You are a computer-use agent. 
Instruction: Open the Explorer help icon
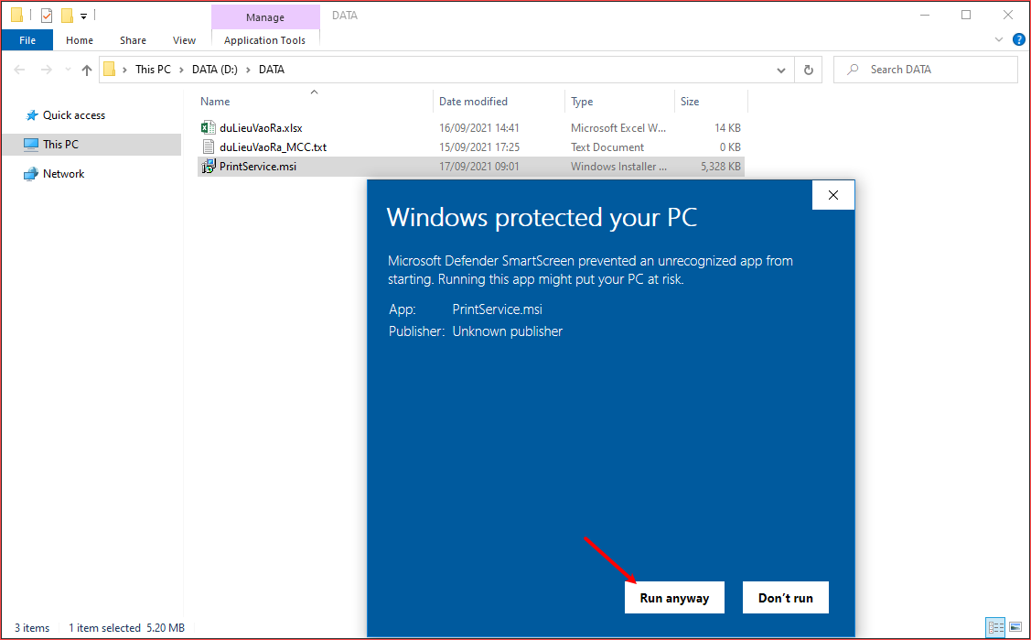tap(1019, 40)
